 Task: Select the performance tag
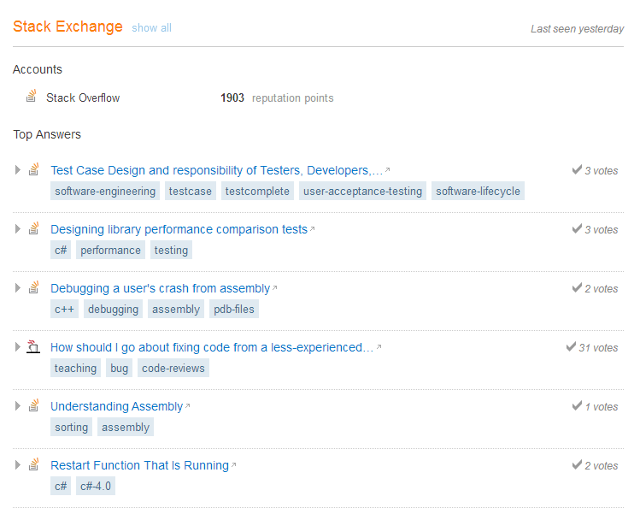pos(110,250)
